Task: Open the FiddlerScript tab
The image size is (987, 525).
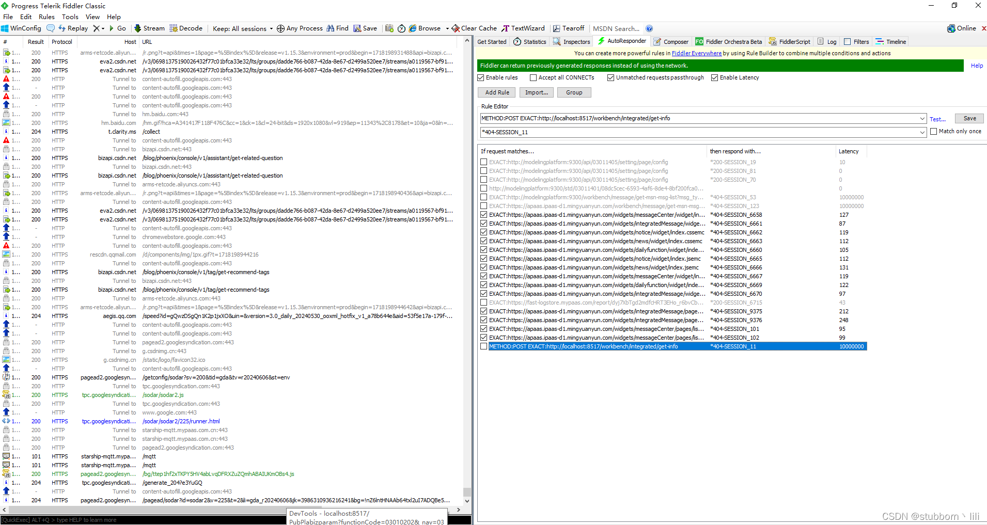Action: 790,42
